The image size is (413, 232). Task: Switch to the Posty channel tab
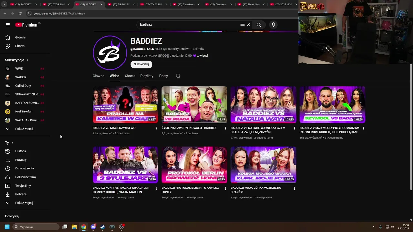(x=164, y=76)
